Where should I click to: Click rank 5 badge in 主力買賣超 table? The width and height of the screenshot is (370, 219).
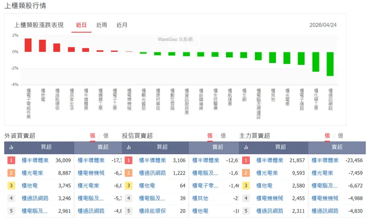tap(246, 211)
